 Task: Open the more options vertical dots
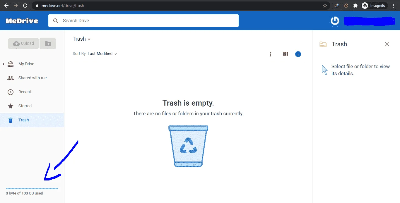271,54
